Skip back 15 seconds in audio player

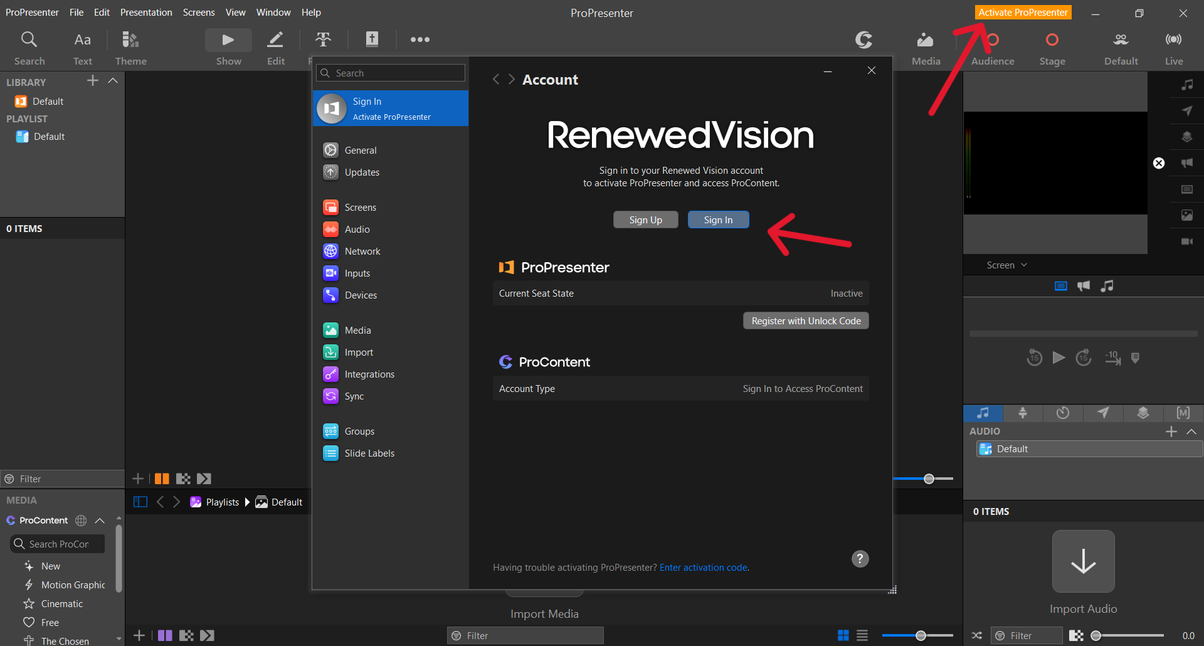1034,357
